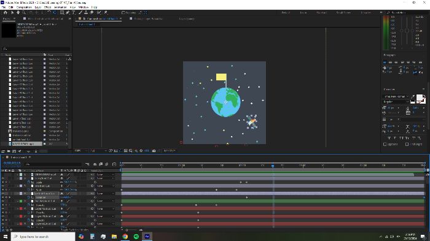Open Chrome from the Windows taskbar

click(x=125, y=236)
